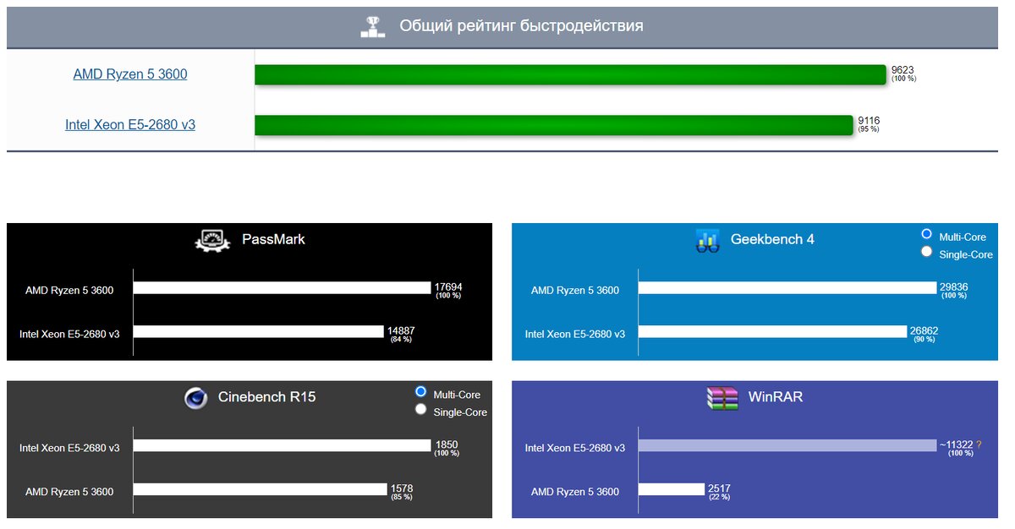The image size is (1015, 529).
Task: Click the overall rating bar for AMD Ryzen 5 3600
Action: (x=570, y=75)
